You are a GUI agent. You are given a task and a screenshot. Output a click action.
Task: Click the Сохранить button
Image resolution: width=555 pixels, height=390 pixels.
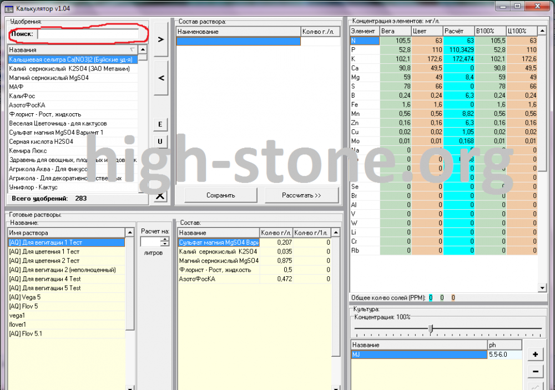220,195
